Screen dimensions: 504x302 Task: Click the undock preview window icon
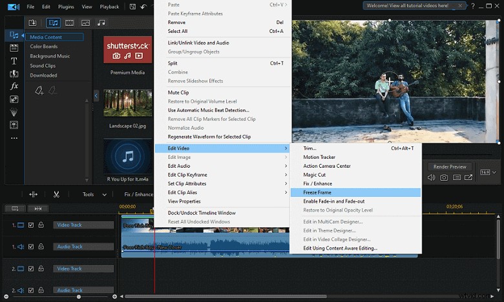pyautogui.click(x=468, y=177)
